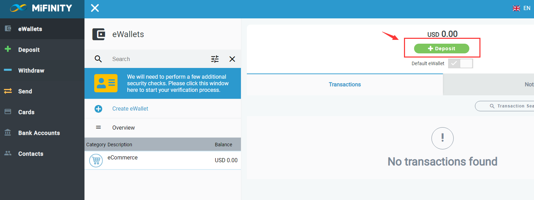Open Bank Accounts in the sidebar menu
This screenshot has height=200, width=534.
pos(42,133)
